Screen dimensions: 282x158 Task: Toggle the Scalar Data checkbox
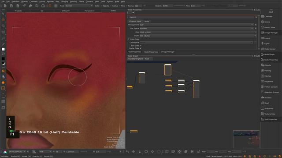(141, 48)
